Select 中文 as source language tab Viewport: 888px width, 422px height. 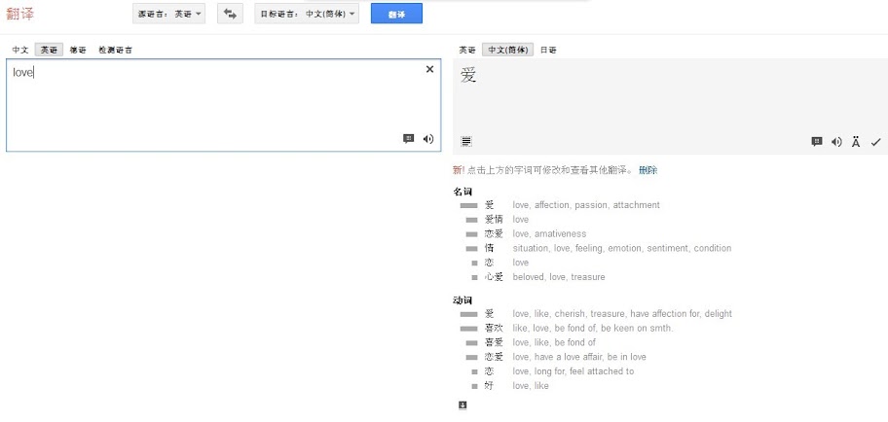click(x=19, y=50)
